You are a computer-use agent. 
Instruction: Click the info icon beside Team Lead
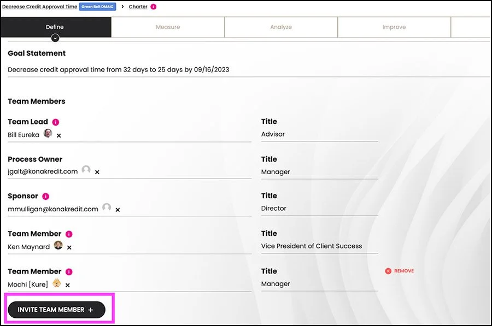(56, 122)
